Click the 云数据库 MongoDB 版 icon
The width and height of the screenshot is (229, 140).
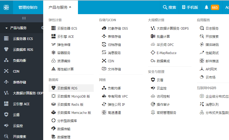click(x=54, y=96)
